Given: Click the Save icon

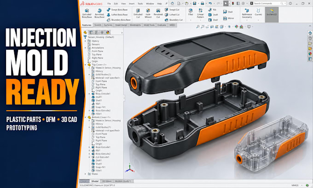Looking at the screenshot, I should pyautogui.click(x=194, y=3).
